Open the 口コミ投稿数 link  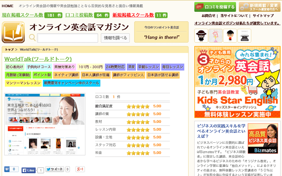point(79,15)
